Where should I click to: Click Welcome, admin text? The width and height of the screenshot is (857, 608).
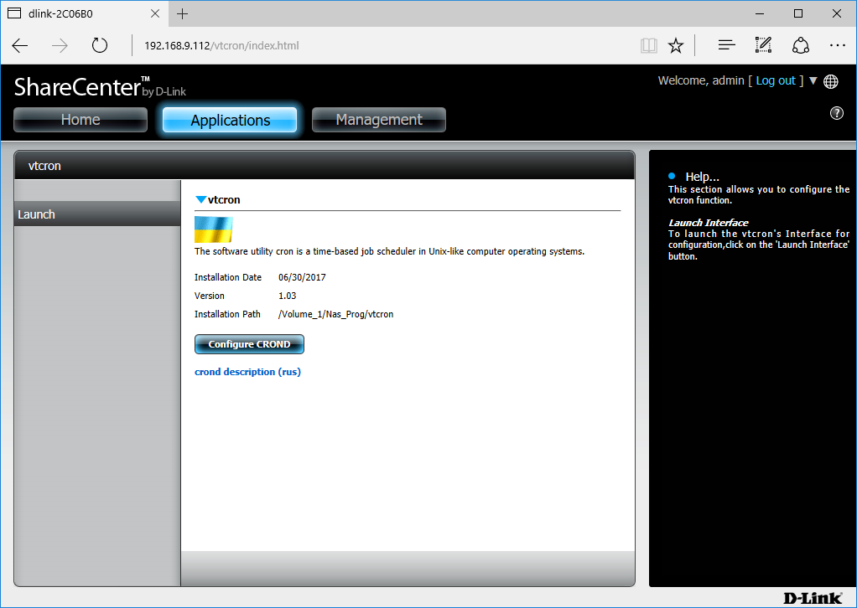[701, 80]
